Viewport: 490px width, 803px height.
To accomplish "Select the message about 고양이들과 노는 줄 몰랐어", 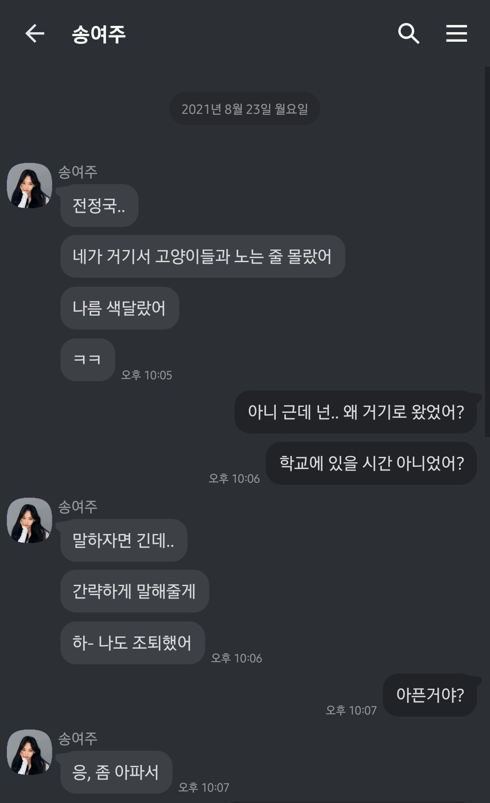I will tap(202, 256).
